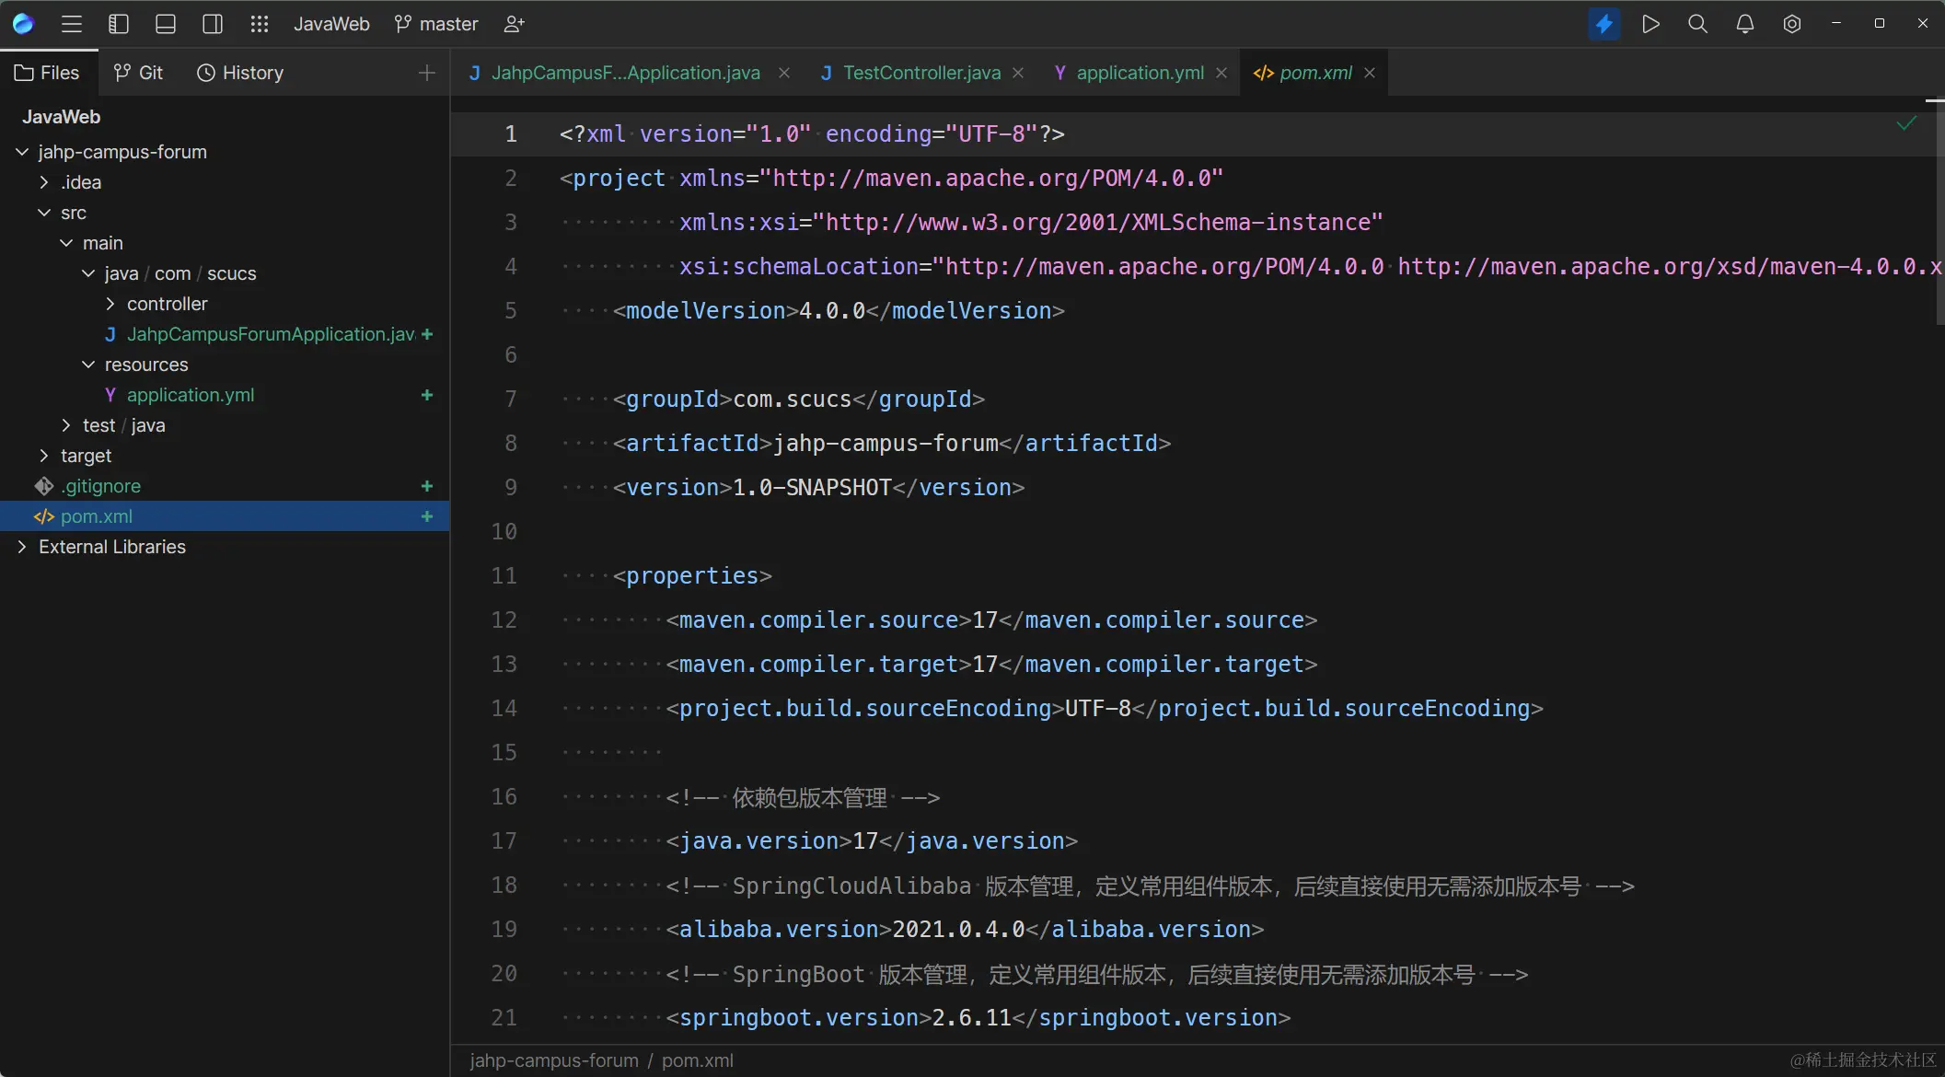Click the lightning bolt AI icon
Image resolution: width=1945 pixels, height=1077 pixels.
point(1603,24)
